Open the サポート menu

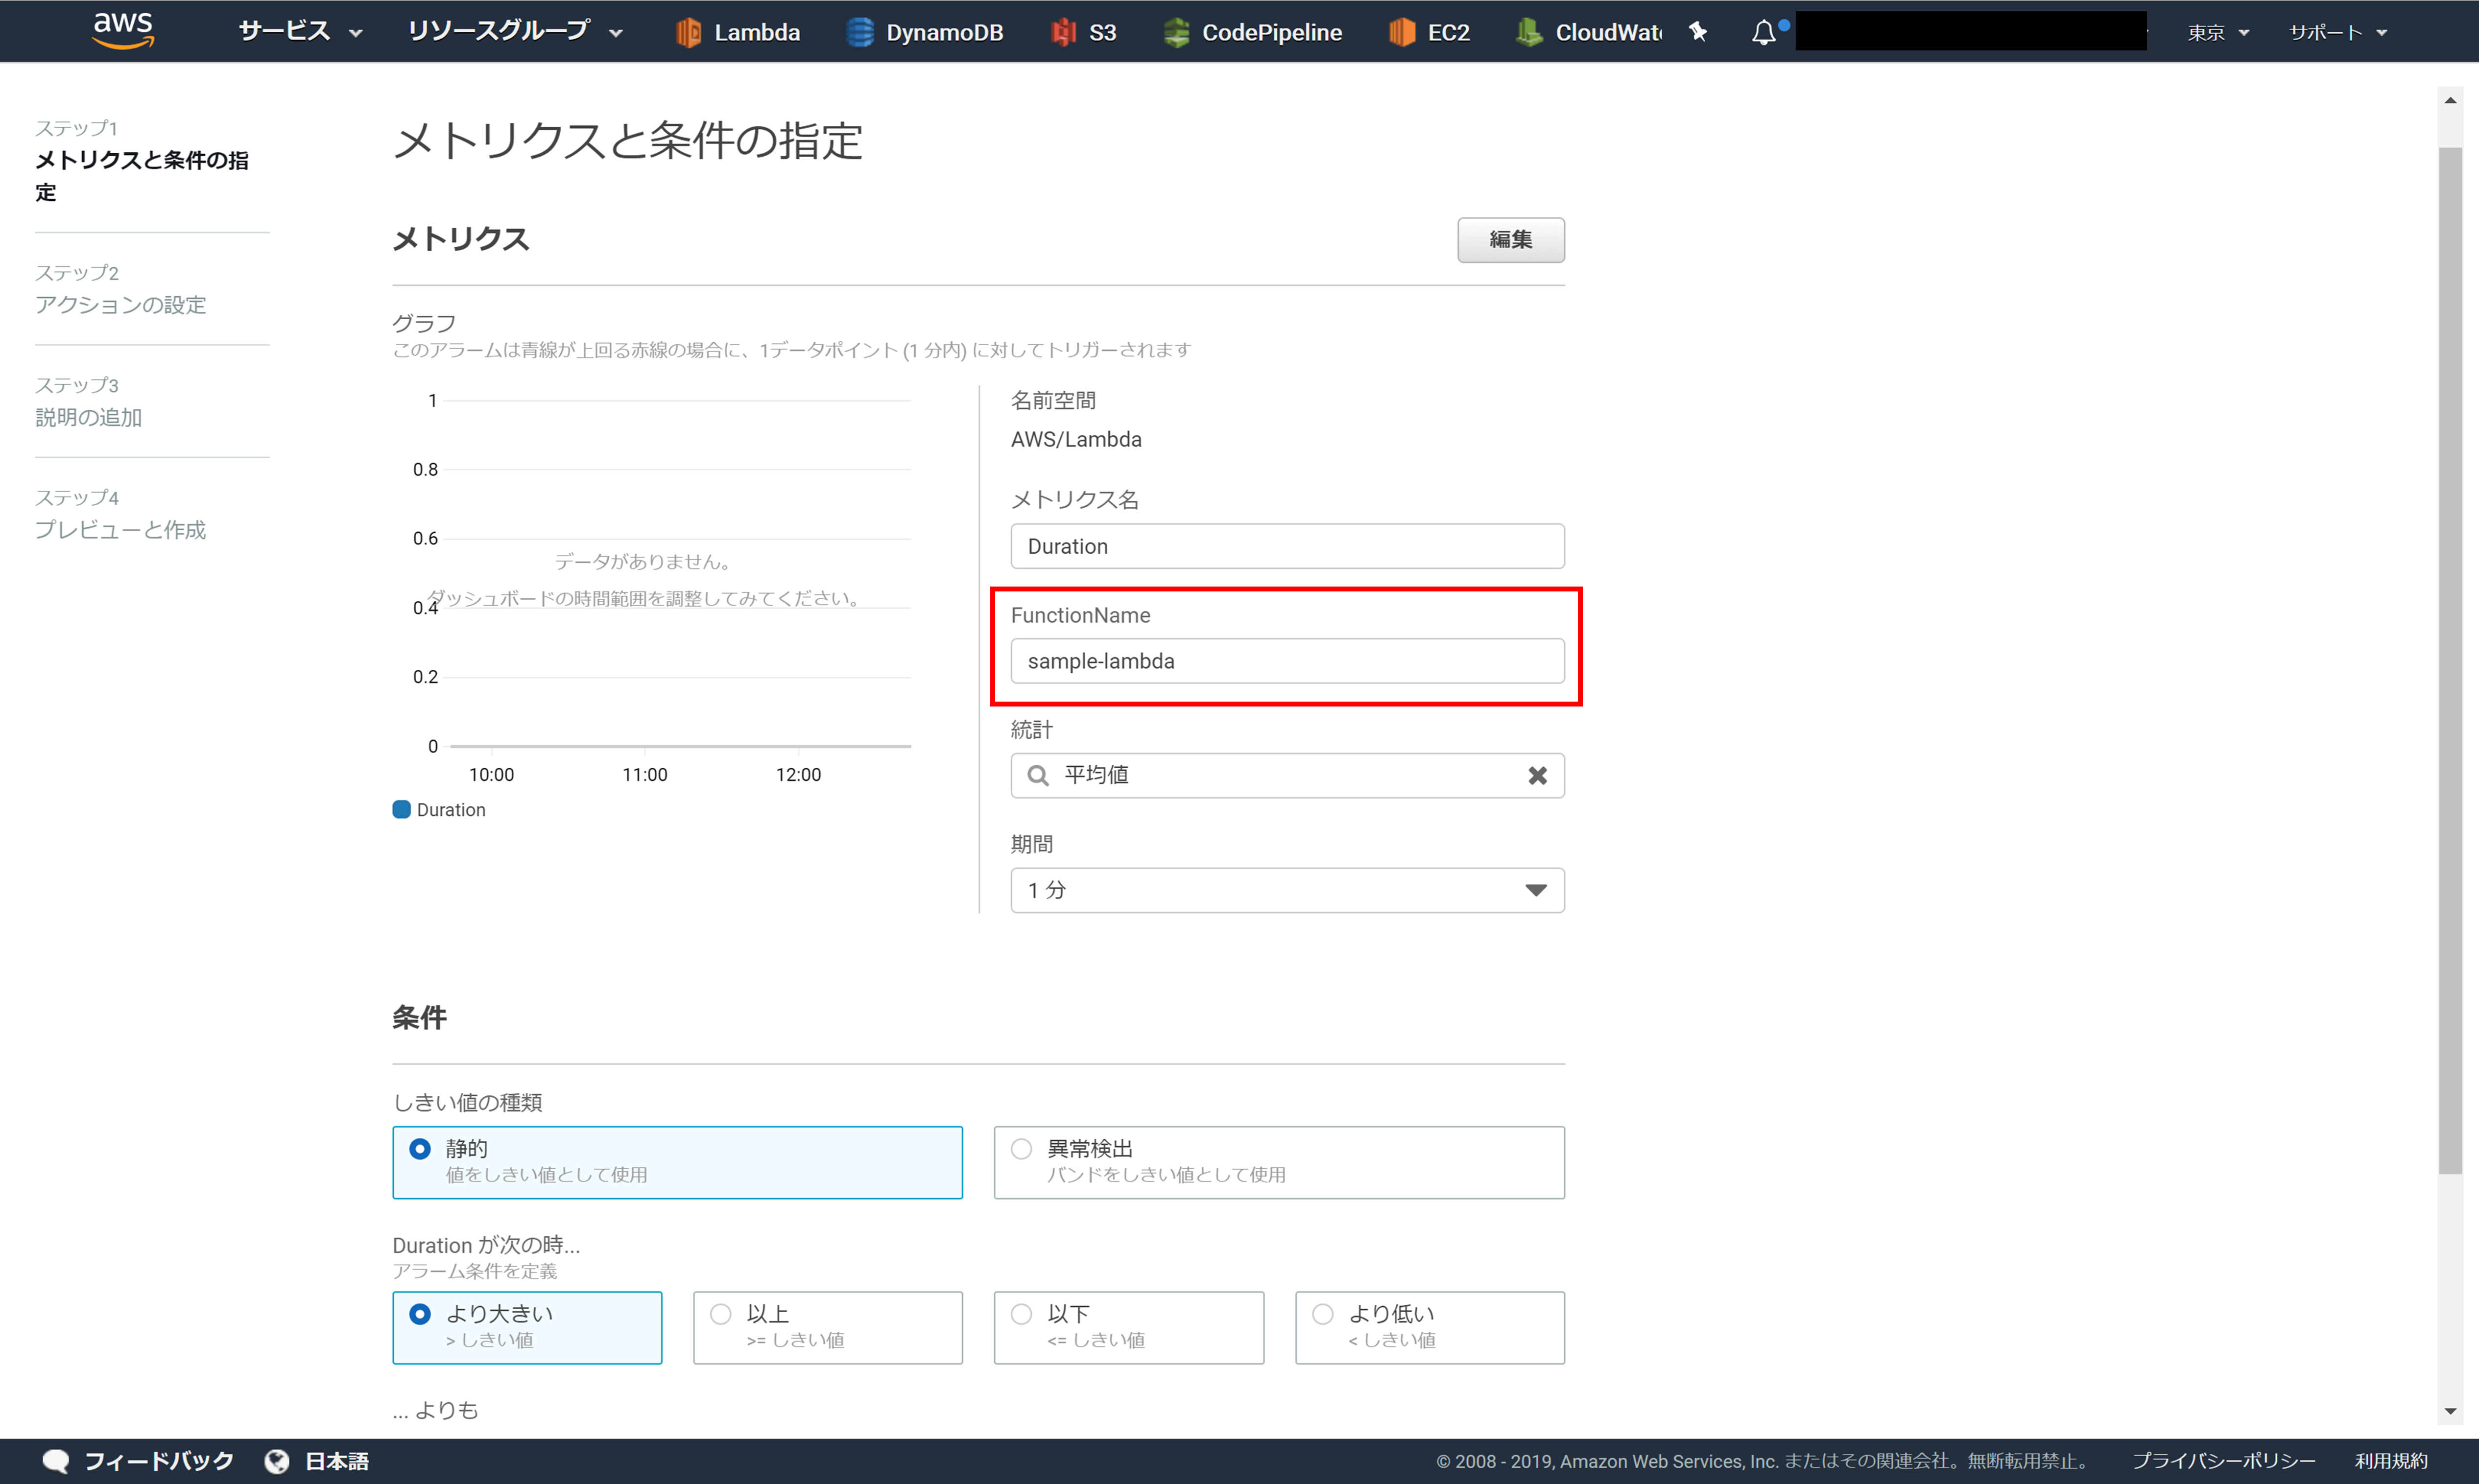2337,32
